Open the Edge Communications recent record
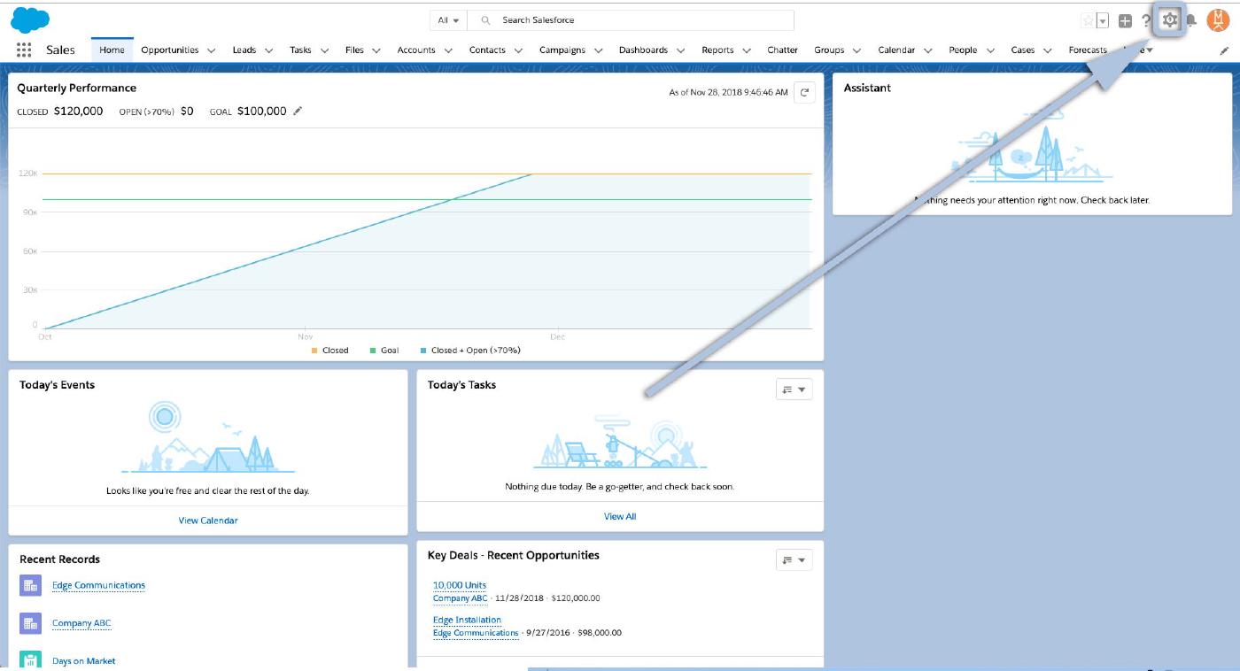Image resolution: width=1240 pixels, height=671 pixels. tap(98, 585)
